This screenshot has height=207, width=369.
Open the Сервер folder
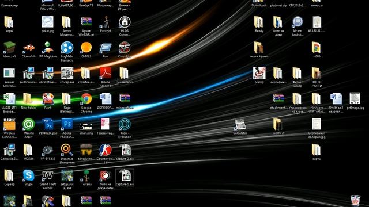(9, 175)
